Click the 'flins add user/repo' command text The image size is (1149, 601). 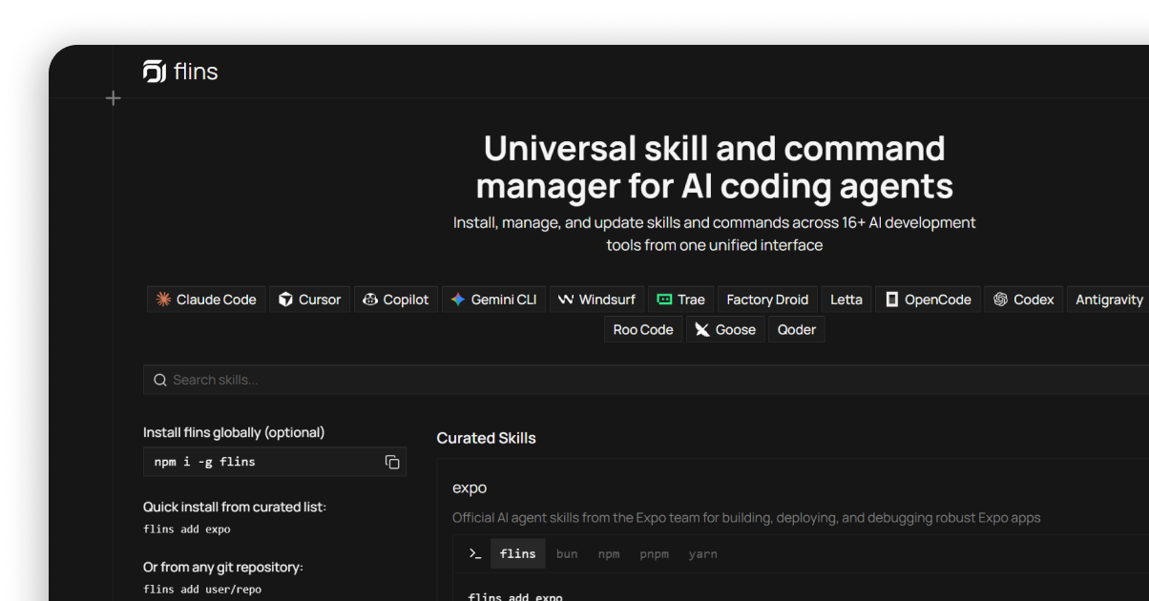pyautogui.click(x=202, y=590)
